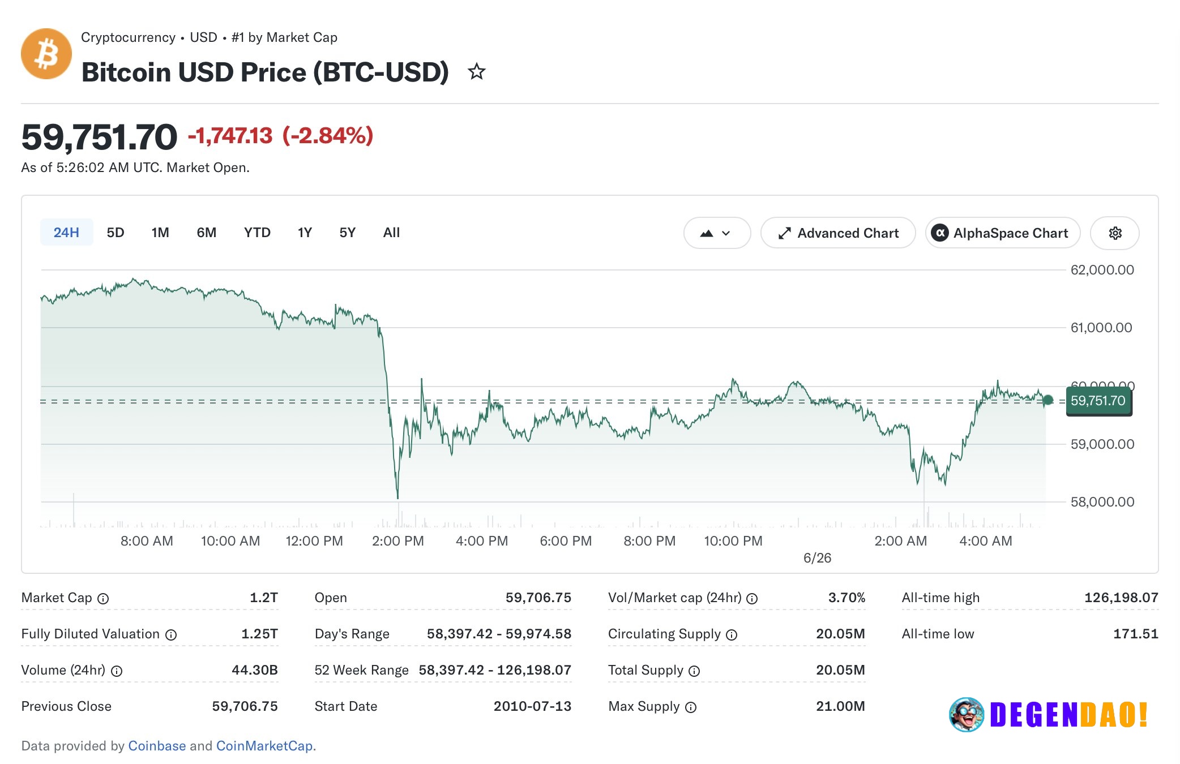Add BTC-USD to watchlist with star icon
Viewport: 1180px width, 764px height.
[x=477, y=72]
